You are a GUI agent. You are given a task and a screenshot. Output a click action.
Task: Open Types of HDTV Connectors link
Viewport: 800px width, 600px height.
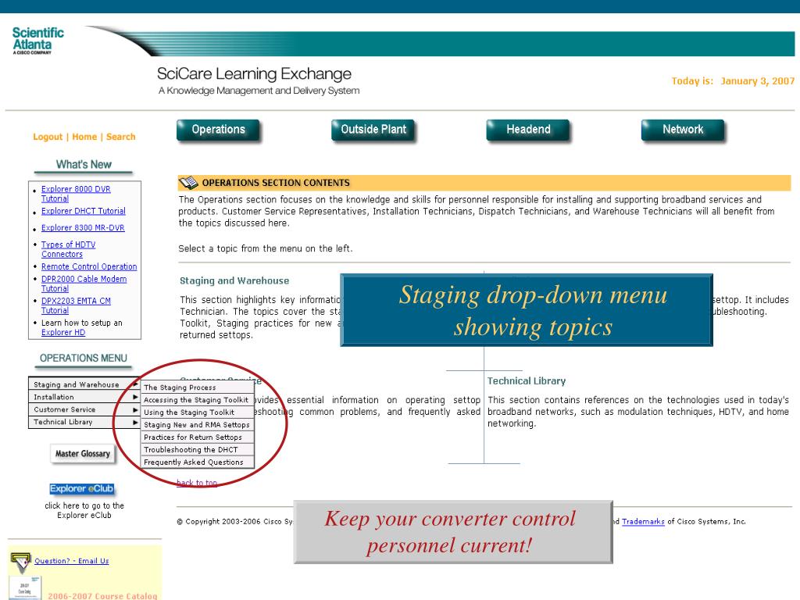tap(68, 249)
